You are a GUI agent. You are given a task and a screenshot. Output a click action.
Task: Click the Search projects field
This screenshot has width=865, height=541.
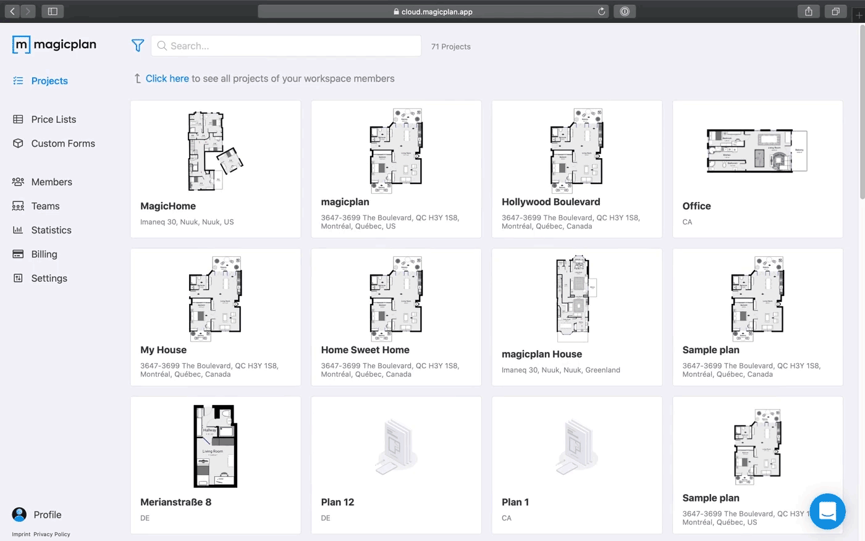pos(286,46)
